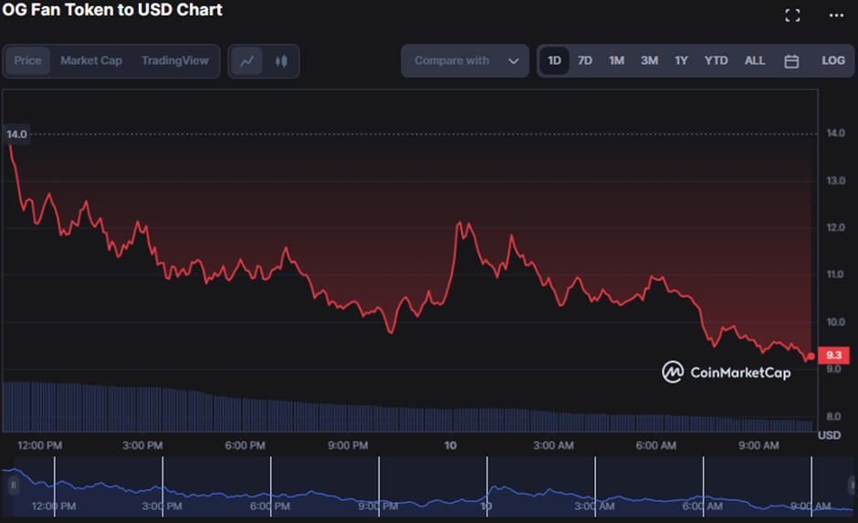This screenshot has width=858, height=523.
Task: Select the 1Y time range
Action: click(x=681, y=61)
